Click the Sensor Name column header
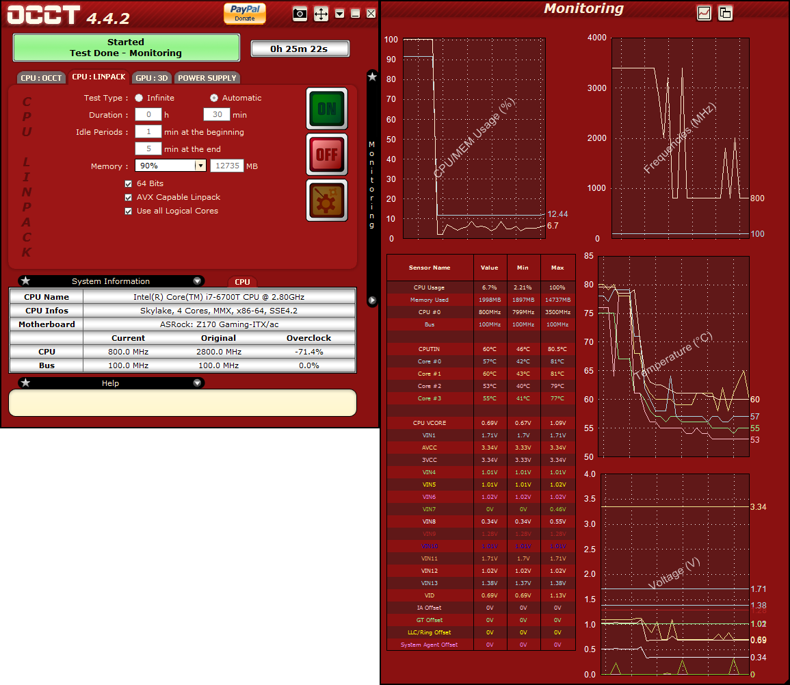Viewport: 790px width, 685px height. (430, 268)
